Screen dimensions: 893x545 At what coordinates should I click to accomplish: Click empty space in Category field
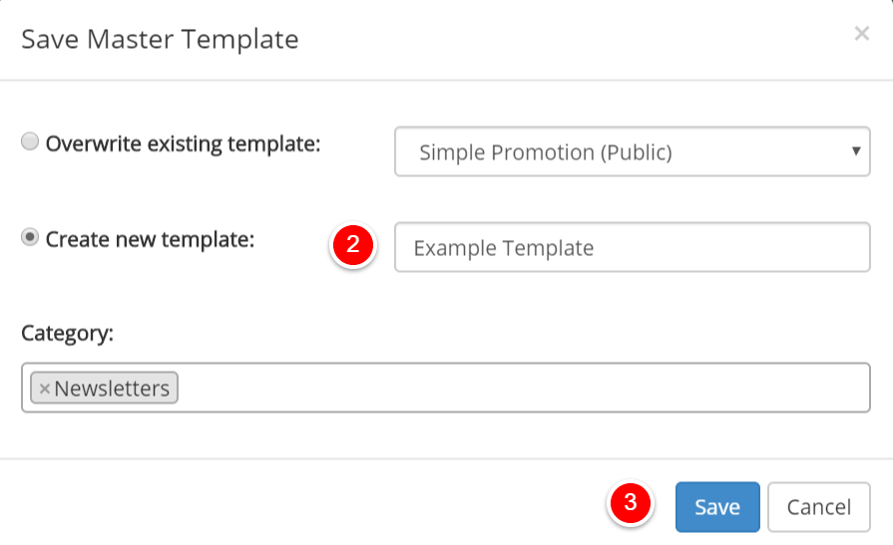(x=524, y=388)
